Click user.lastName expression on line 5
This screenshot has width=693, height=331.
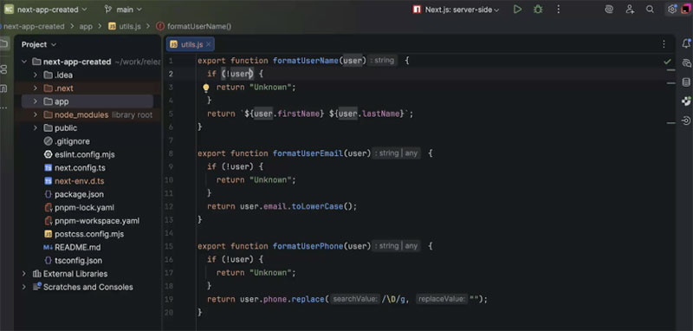click(369, 114)
